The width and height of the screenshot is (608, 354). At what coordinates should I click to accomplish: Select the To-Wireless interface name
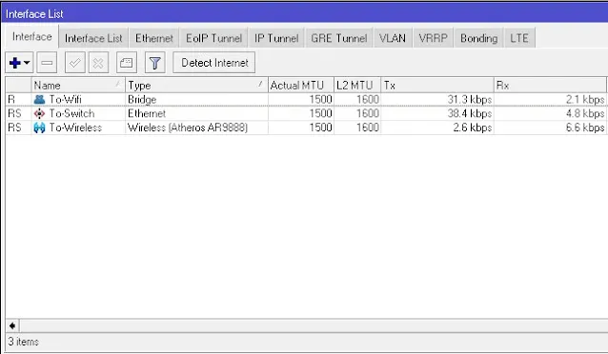(75, 128)
